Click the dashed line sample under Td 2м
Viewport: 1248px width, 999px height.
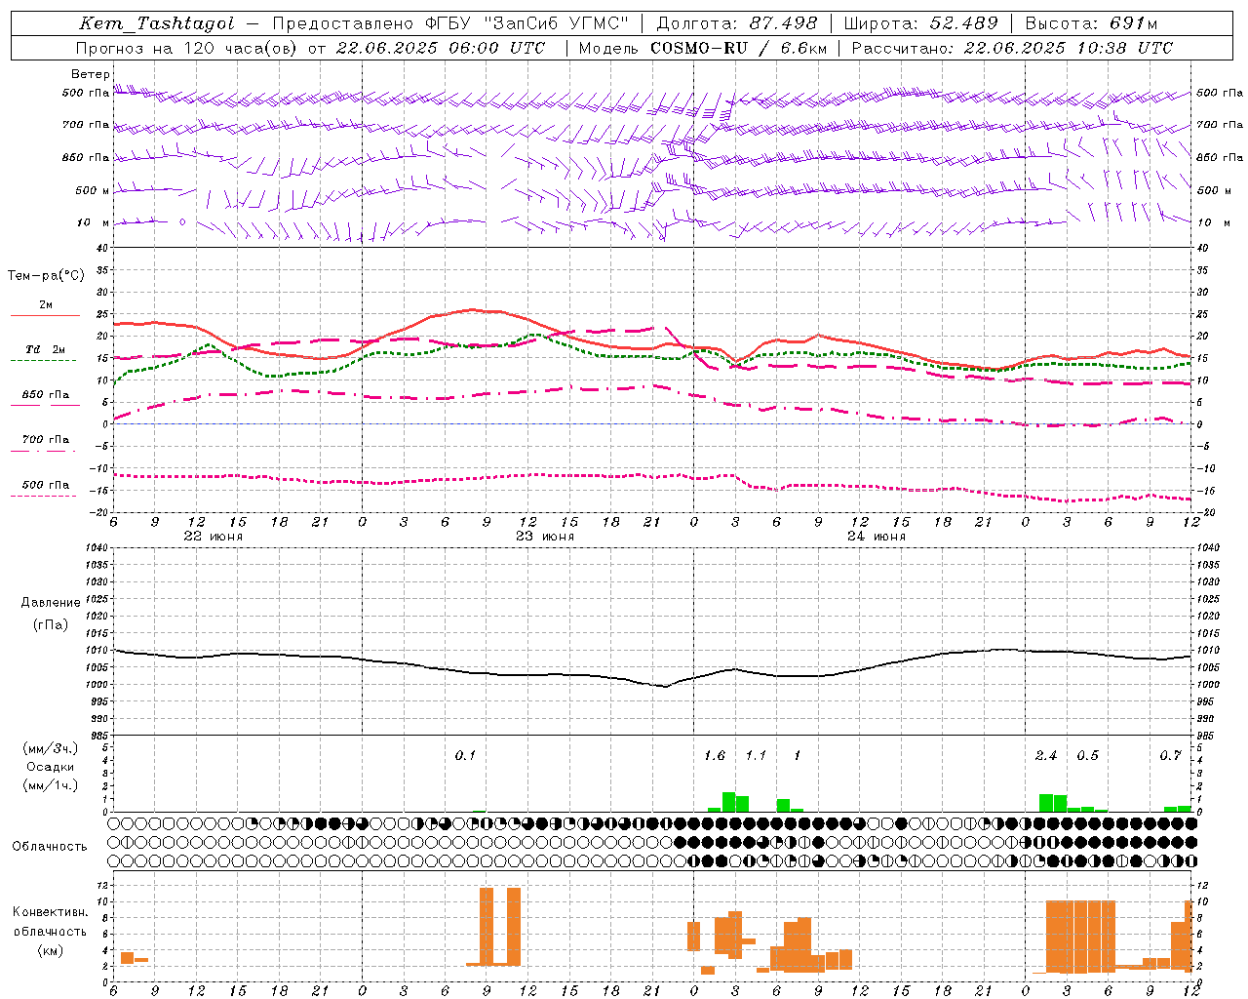pos(43,360)
